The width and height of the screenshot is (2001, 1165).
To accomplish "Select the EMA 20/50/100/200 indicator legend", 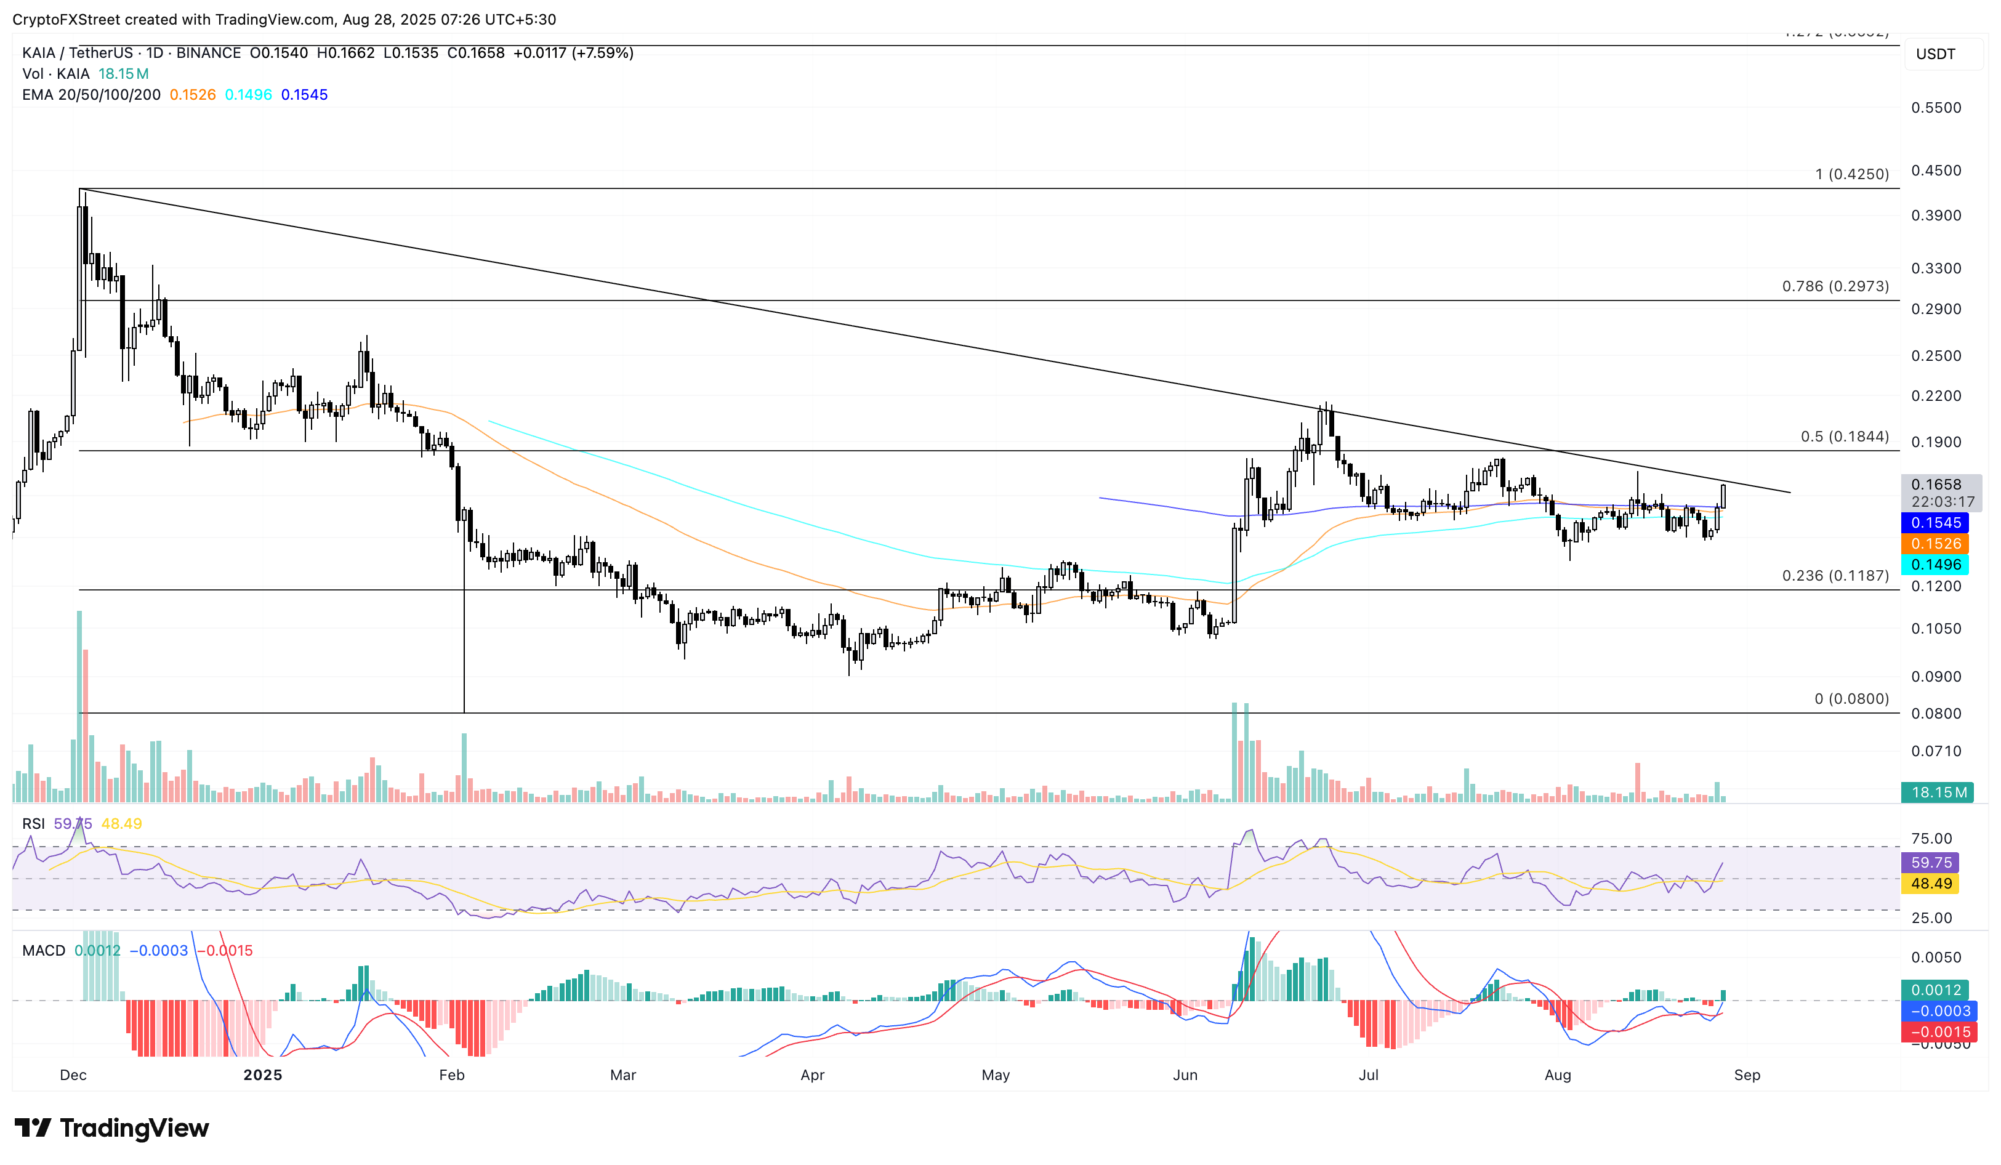I will click(91, 94).
